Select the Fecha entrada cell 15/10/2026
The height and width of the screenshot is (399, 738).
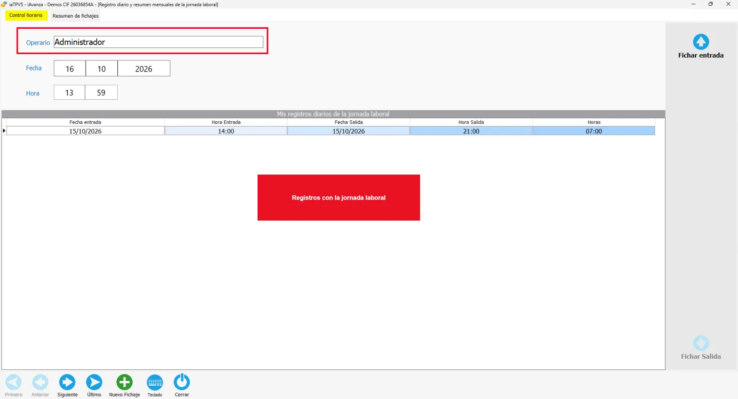click(x=86, y=131)
